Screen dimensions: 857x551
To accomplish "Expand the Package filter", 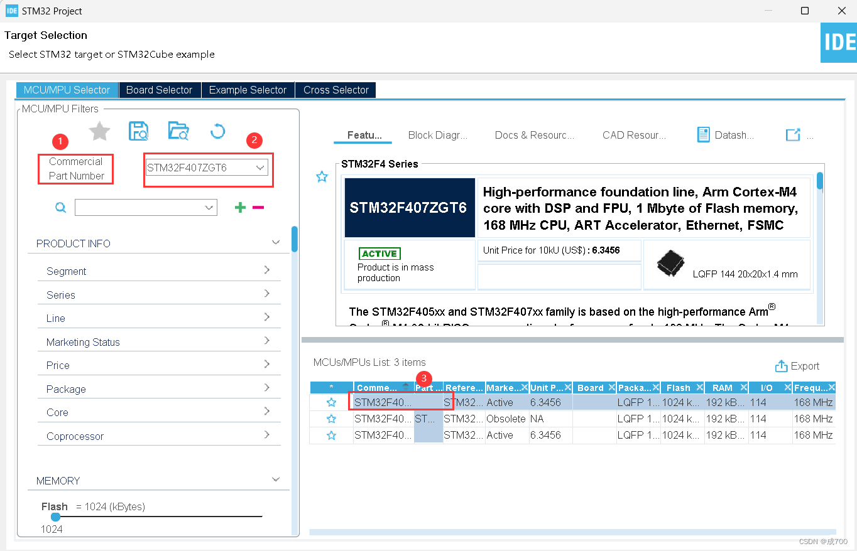I will [267, 388].
